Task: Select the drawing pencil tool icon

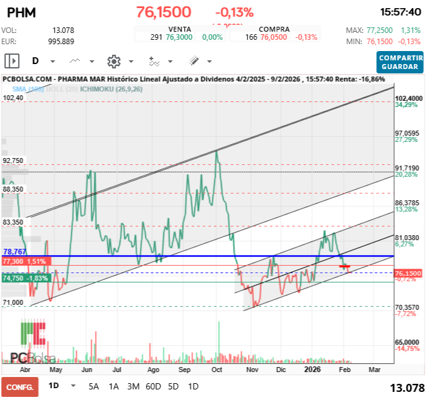Action: [193, 61]
